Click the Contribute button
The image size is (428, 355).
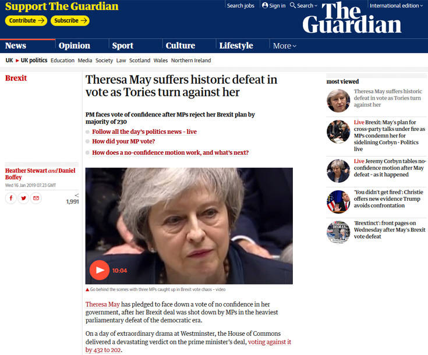26,21
